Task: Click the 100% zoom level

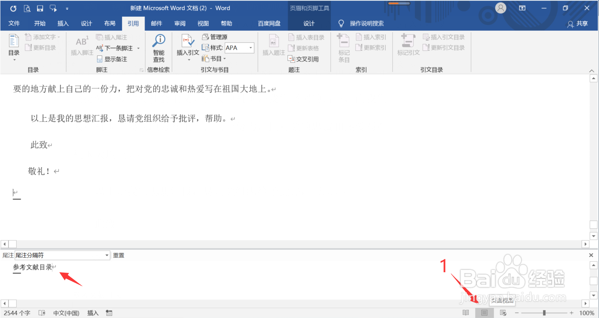Action: [587, 313]
